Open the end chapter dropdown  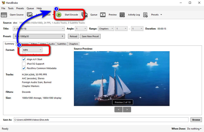point(137,28)
